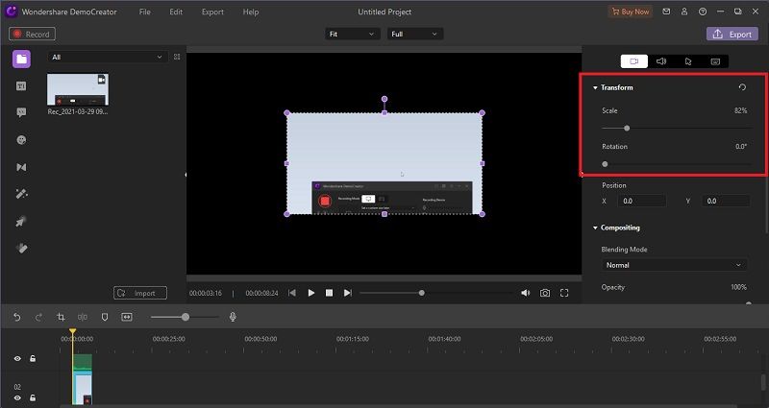Viewport: 769px width, 408px height.
Task: Open the Edit menu
Action: [176, 12]
